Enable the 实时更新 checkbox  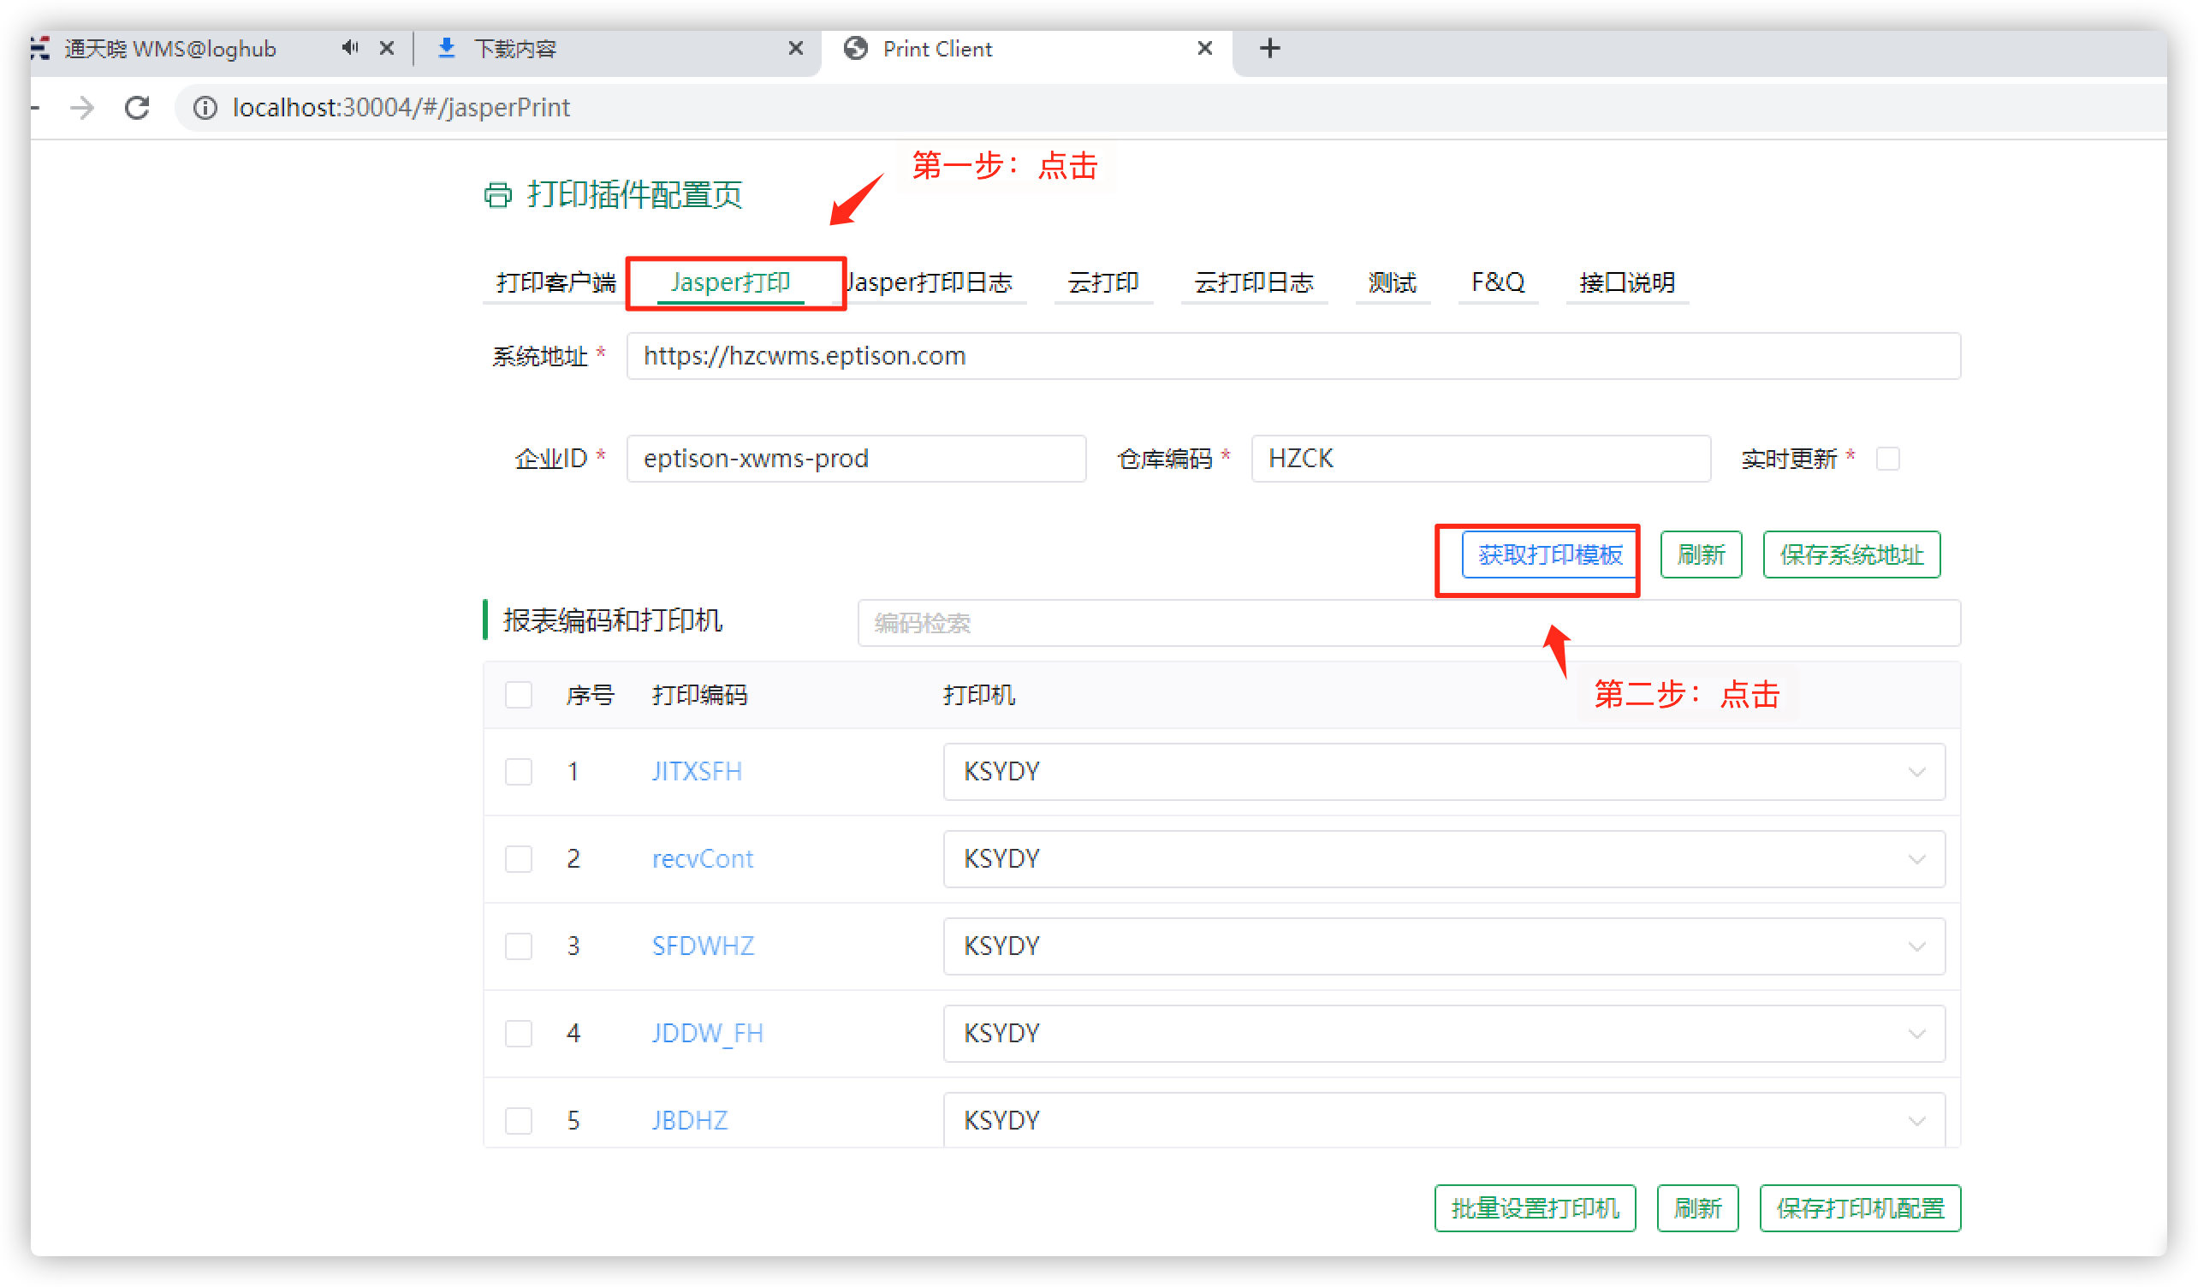tap(1887, 459)
